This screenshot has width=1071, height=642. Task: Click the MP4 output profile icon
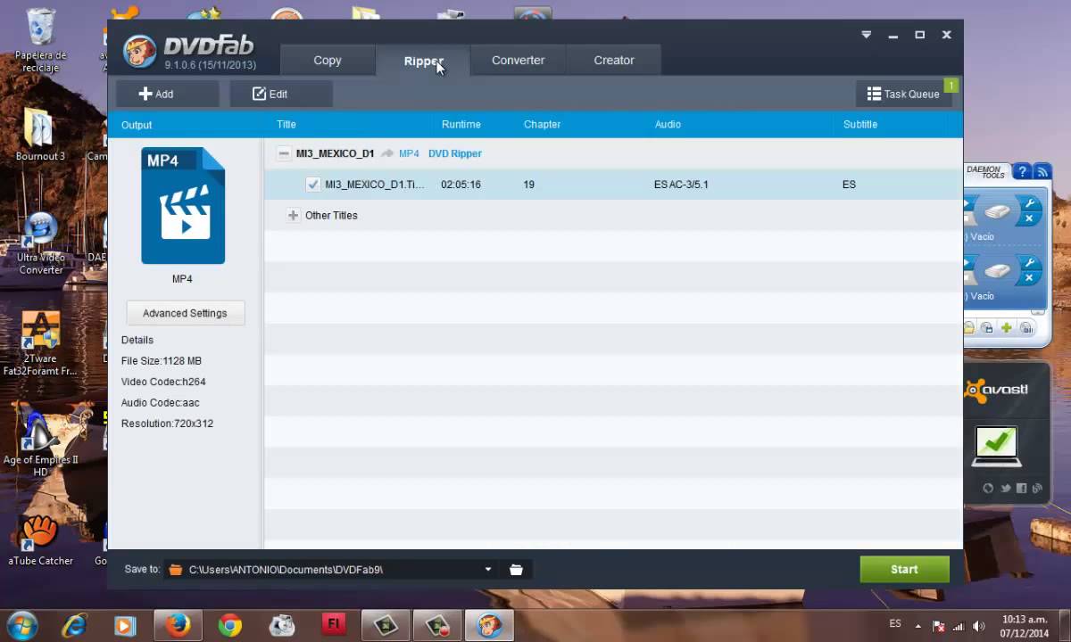pyautogui.click(x=183, y=206)
